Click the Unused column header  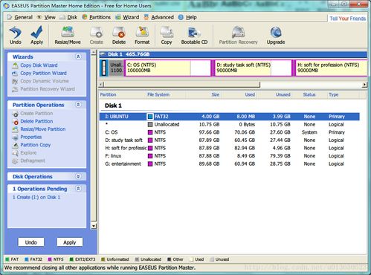[x=274, y=94]
